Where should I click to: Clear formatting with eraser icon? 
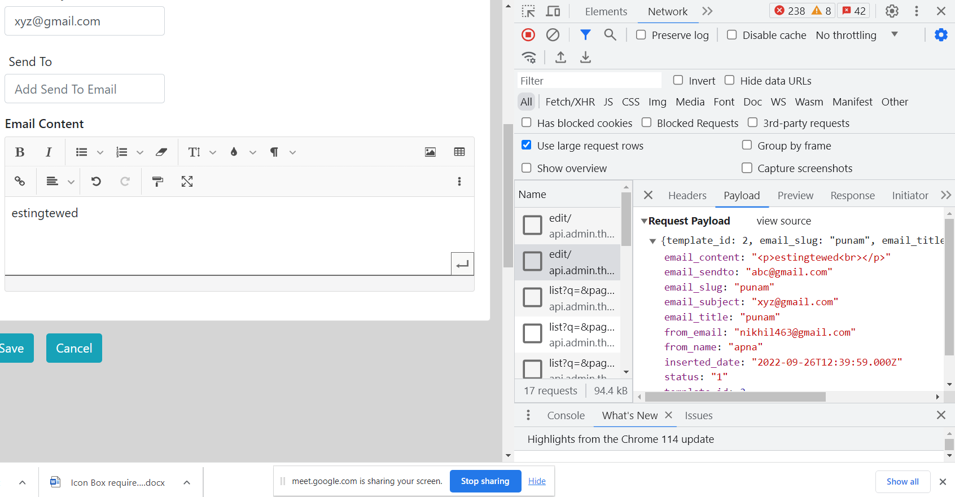[x=161, y=152]
